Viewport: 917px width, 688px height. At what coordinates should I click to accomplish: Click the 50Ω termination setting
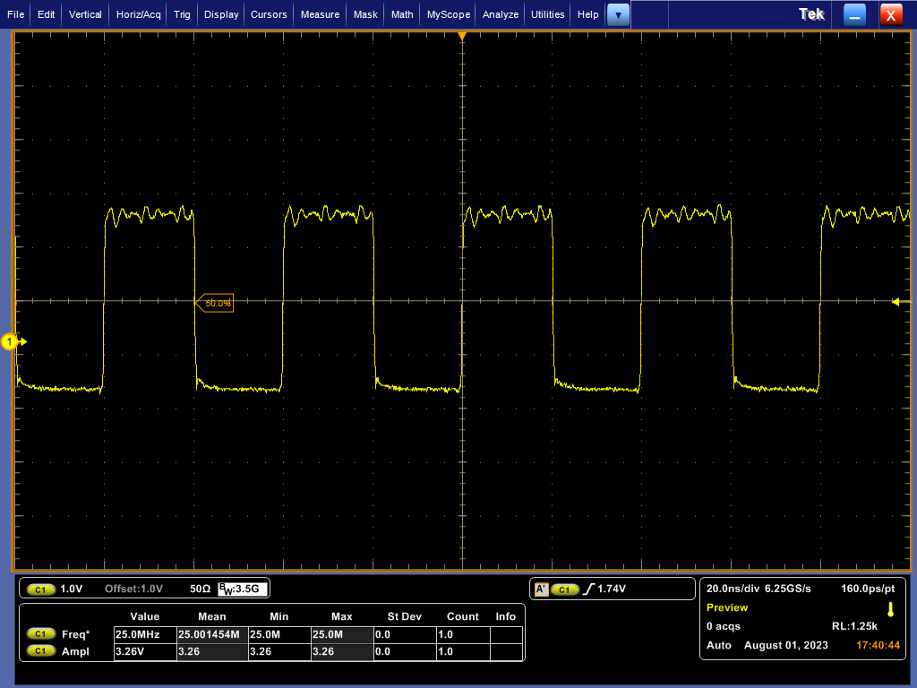(x=200, y=589)
